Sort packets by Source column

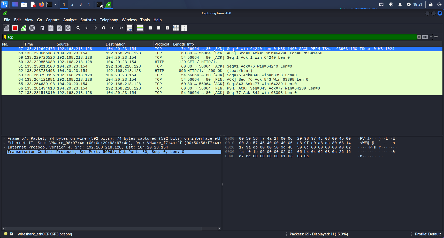tap(80, 44)
